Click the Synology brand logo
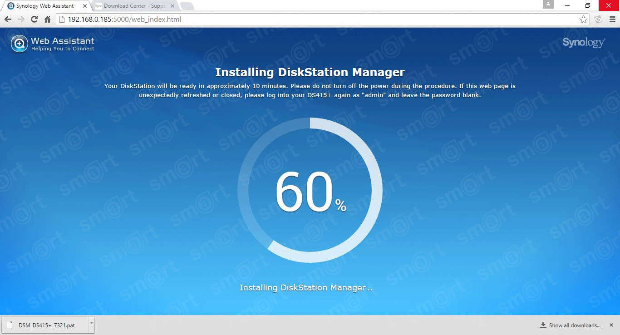The image size is (620, 335). click(583, 43)
